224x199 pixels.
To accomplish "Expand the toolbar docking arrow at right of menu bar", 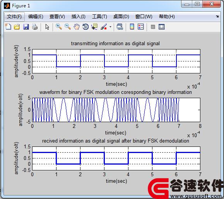I will click(x=217, y=17).
